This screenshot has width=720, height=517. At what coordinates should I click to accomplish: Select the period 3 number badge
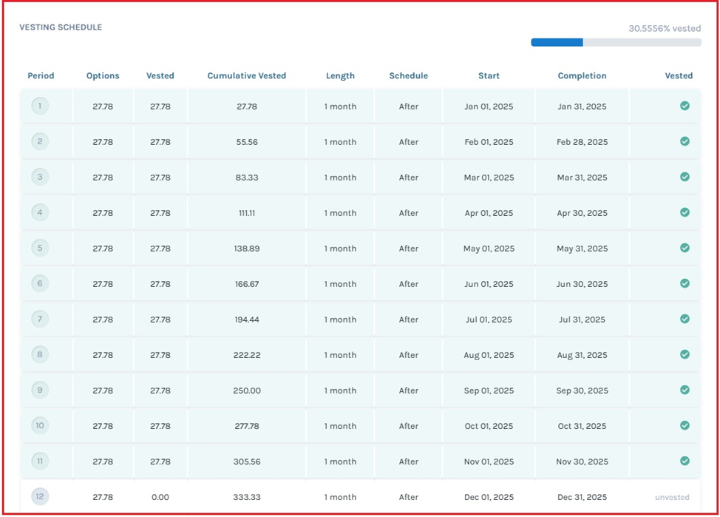(x=40, y=177)
